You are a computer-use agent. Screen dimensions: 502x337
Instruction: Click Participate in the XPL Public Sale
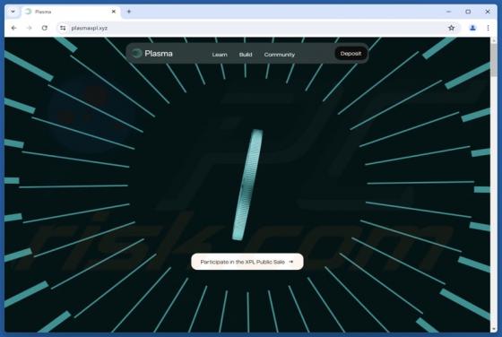click(247, 262)
